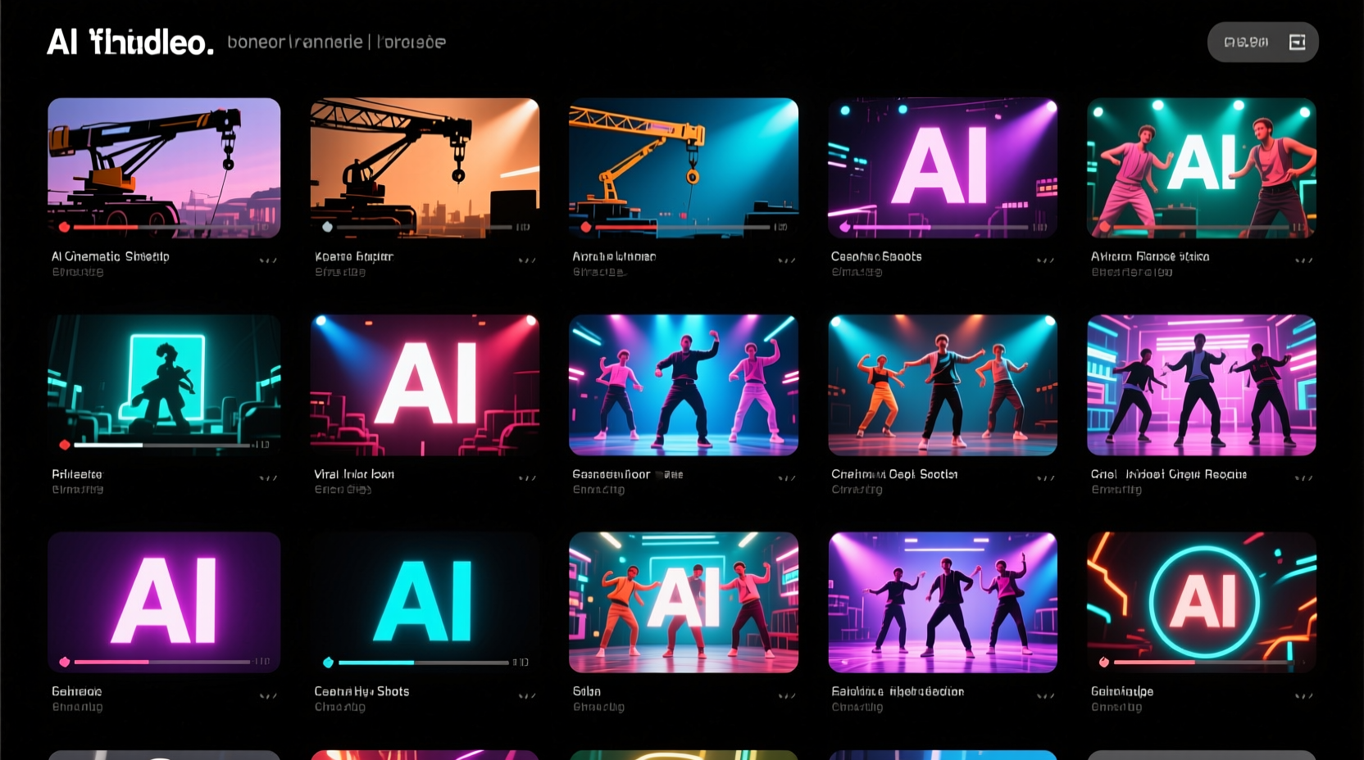Select the layout icon in the top-right pill
The width and height of the screenshot is (1364, 760).
1298,42
